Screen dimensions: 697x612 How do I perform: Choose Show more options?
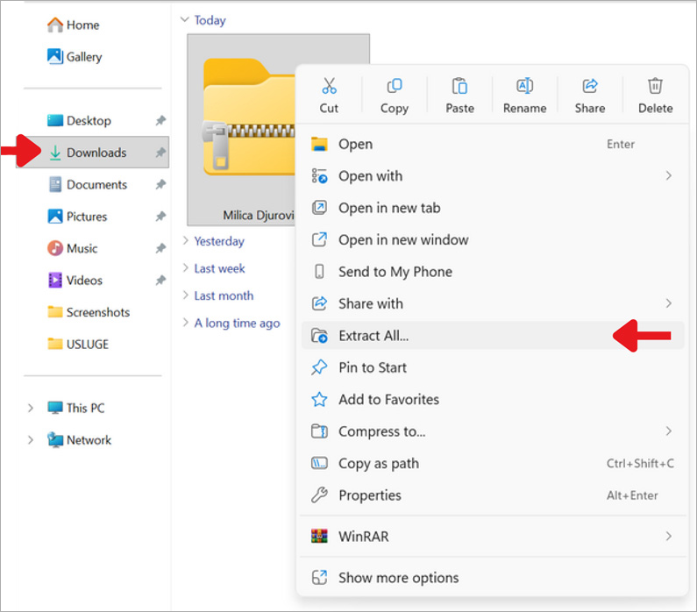(398, 578)
